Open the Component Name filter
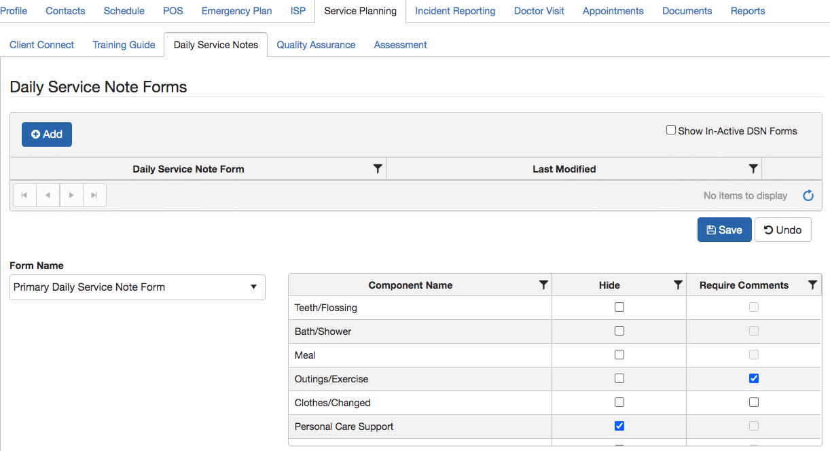Viewport: 830px width, 451px height. pyautogui.click(x=543, y=285)
